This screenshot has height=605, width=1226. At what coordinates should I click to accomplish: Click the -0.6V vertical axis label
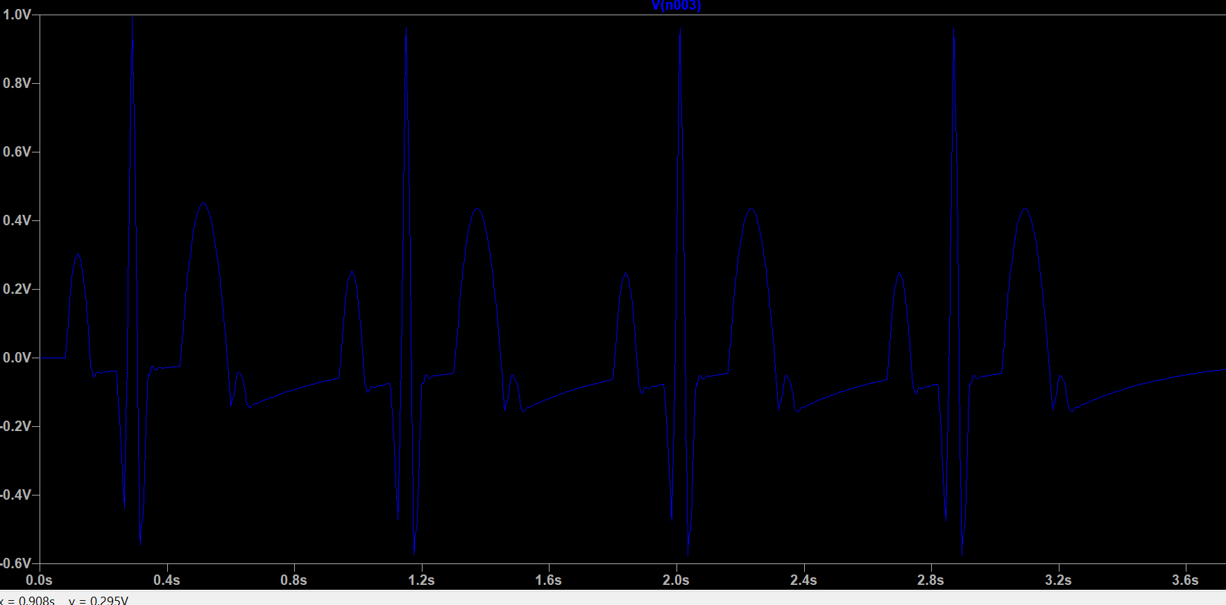pos(15,563)
